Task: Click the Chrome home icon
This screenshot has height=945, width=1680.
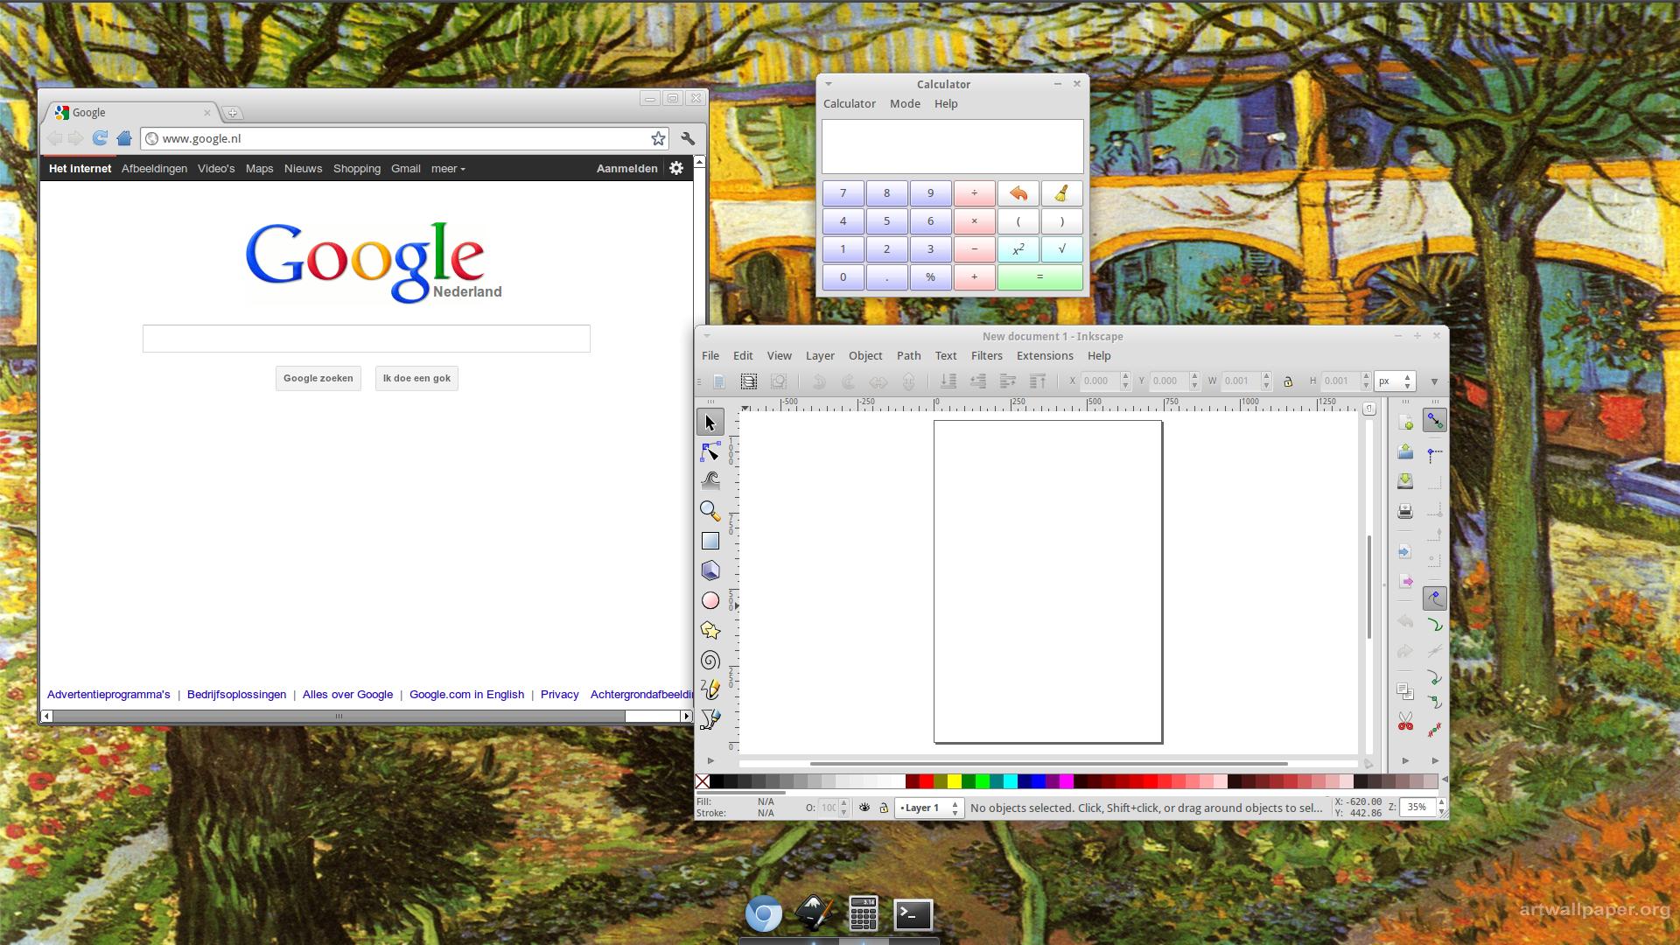Action: coord(123,138)
